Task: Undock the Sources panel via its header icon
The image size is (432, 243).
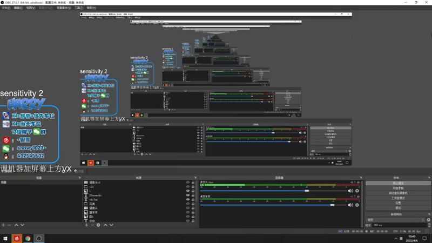Action: pos(195,178)
